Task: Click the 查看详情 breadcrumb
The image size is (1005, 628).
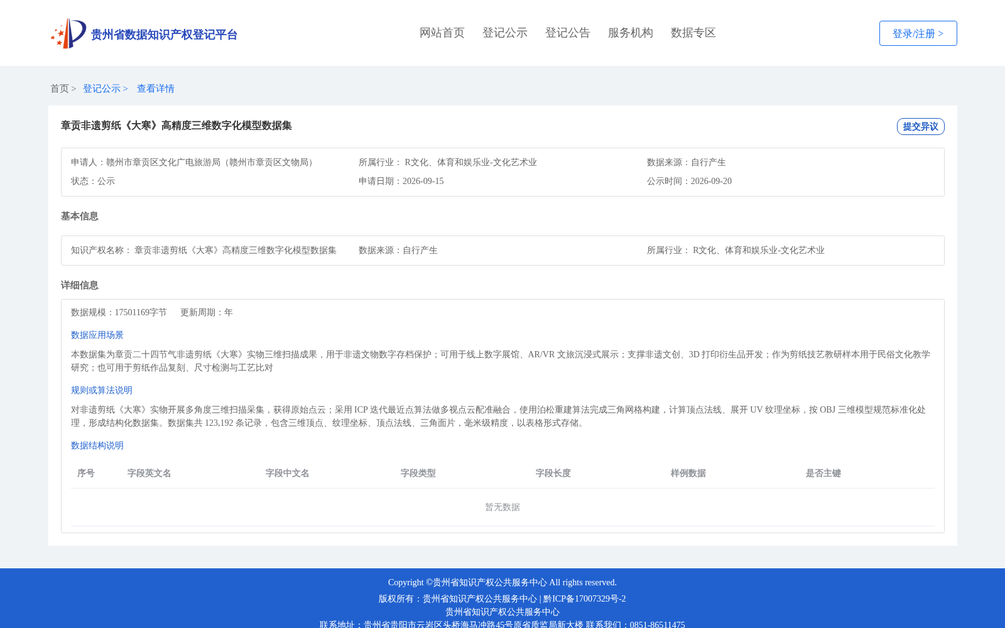Action: pyautogui.click(x=156, y=89)
